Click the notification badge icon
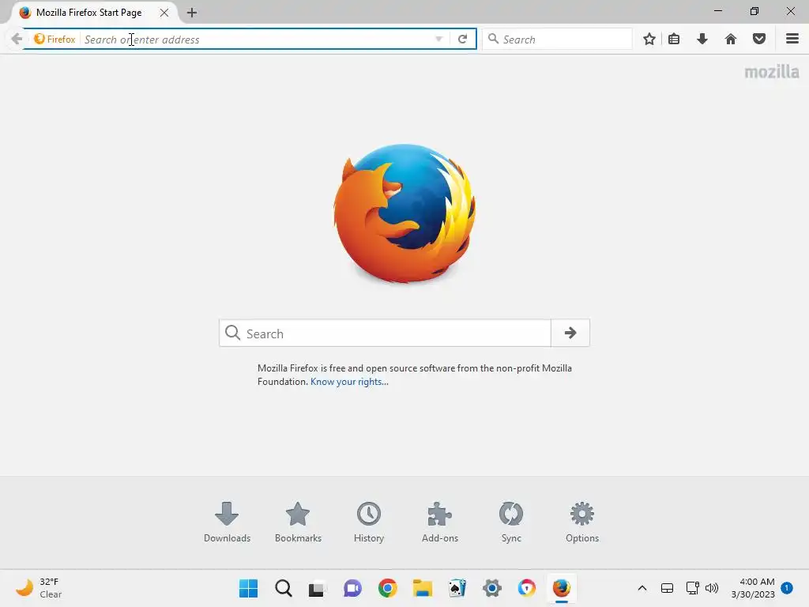Viewport: 809px width, 607px height. click(x=787, y=588)
